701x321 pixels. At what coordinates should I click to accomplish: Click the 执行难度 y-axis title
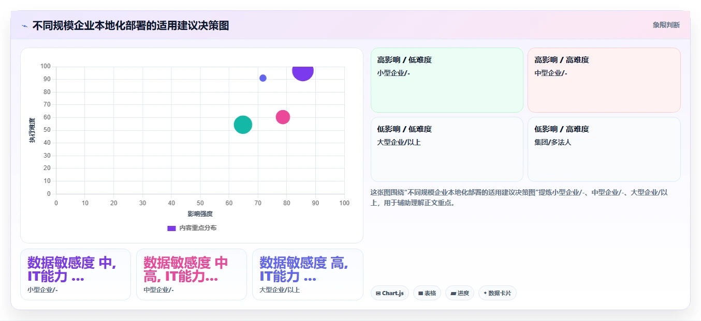[32, 130]
